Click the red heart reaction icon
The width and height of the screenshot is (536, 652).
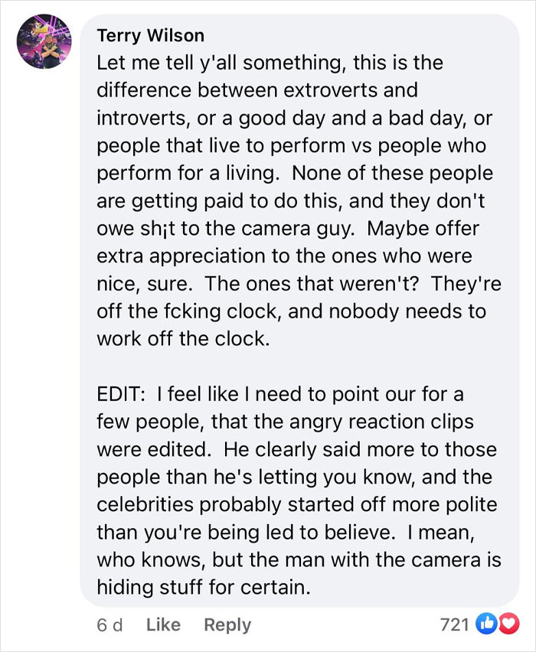pyautogui.click(x=499, y=624)
